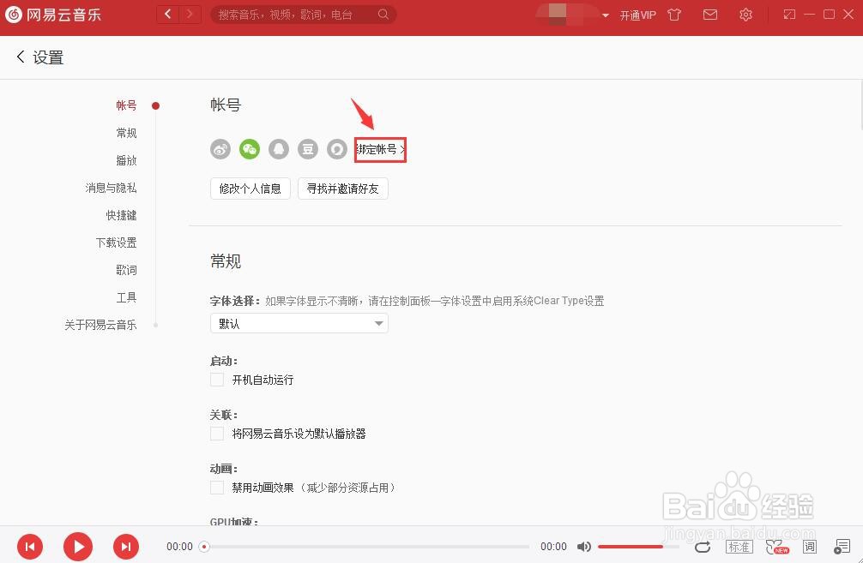Mute the volume speaker icon
Screen dimensions: 863x563
pyautogui.click(x=583, y=547)
